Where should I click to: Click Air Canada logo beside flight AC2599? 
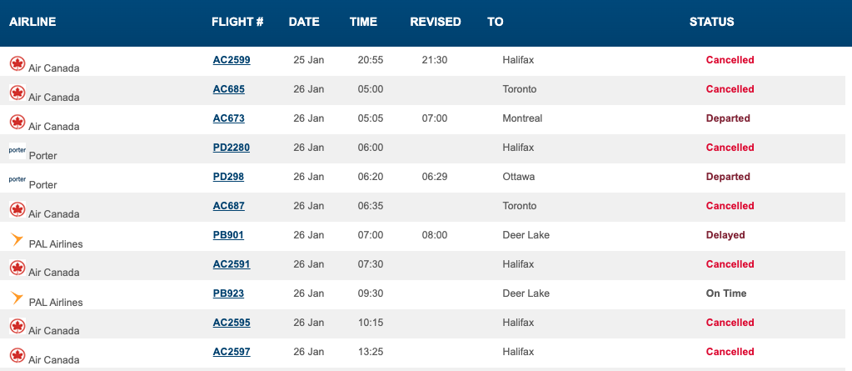coord(17,63)
